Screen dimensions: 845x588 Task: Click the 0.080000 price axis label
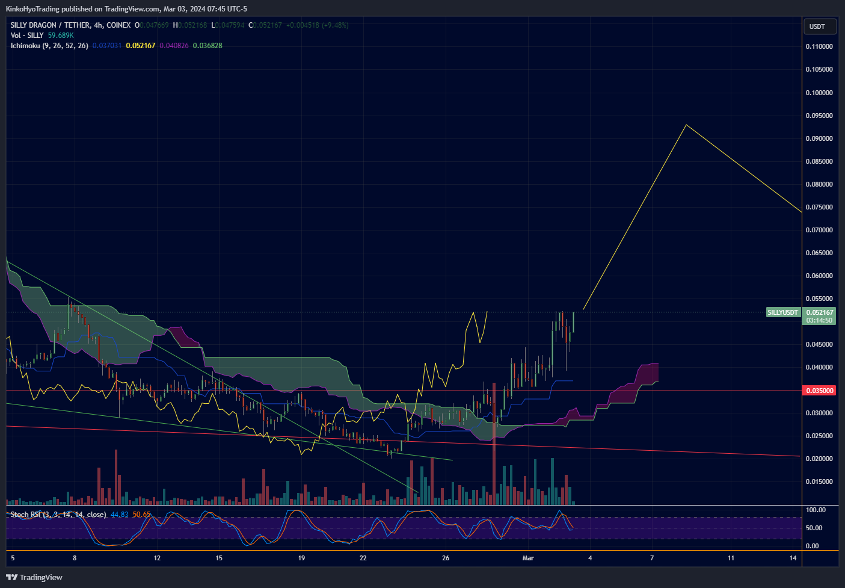point(819,184)
